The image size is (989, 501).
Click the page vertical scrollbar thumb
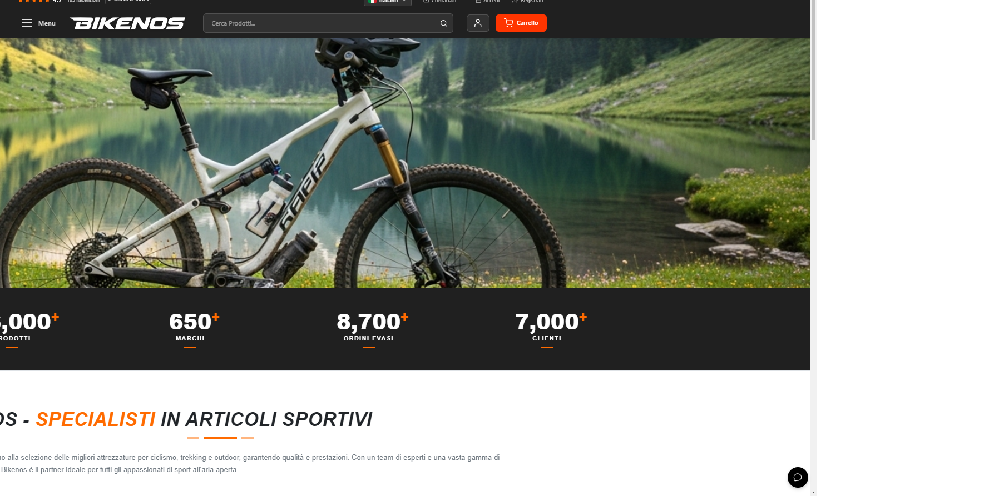click(x=813, y=69)
